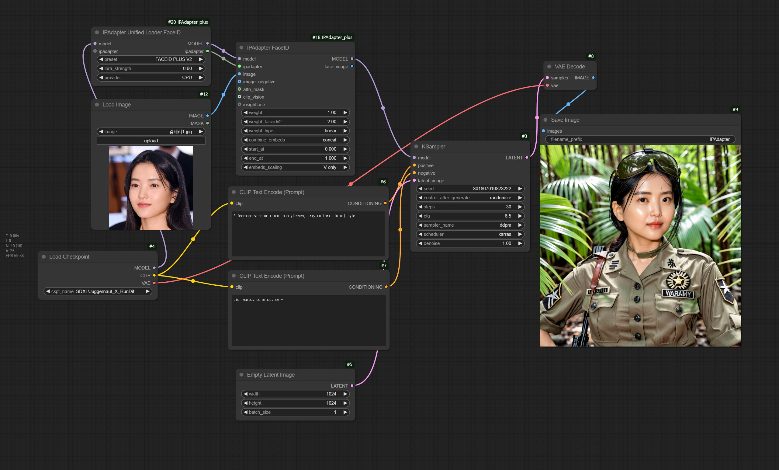Click the face_image output socket
779x470 pixels.
point(352,66)
